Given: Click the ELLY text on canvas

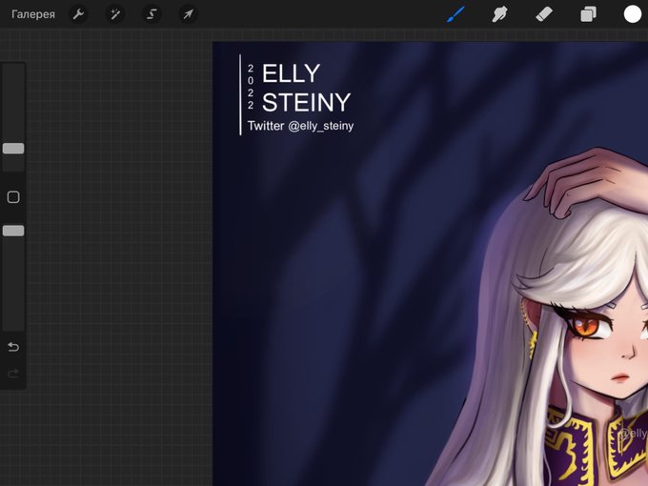Looking at the screenshot, I should click(x=291, y=73).
